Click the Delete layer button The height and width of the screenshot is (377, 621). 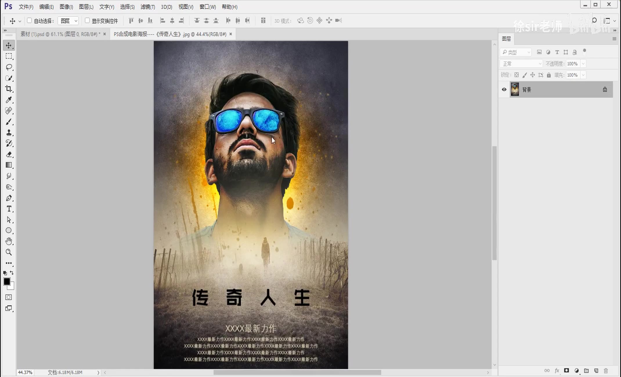pos(606,370)
